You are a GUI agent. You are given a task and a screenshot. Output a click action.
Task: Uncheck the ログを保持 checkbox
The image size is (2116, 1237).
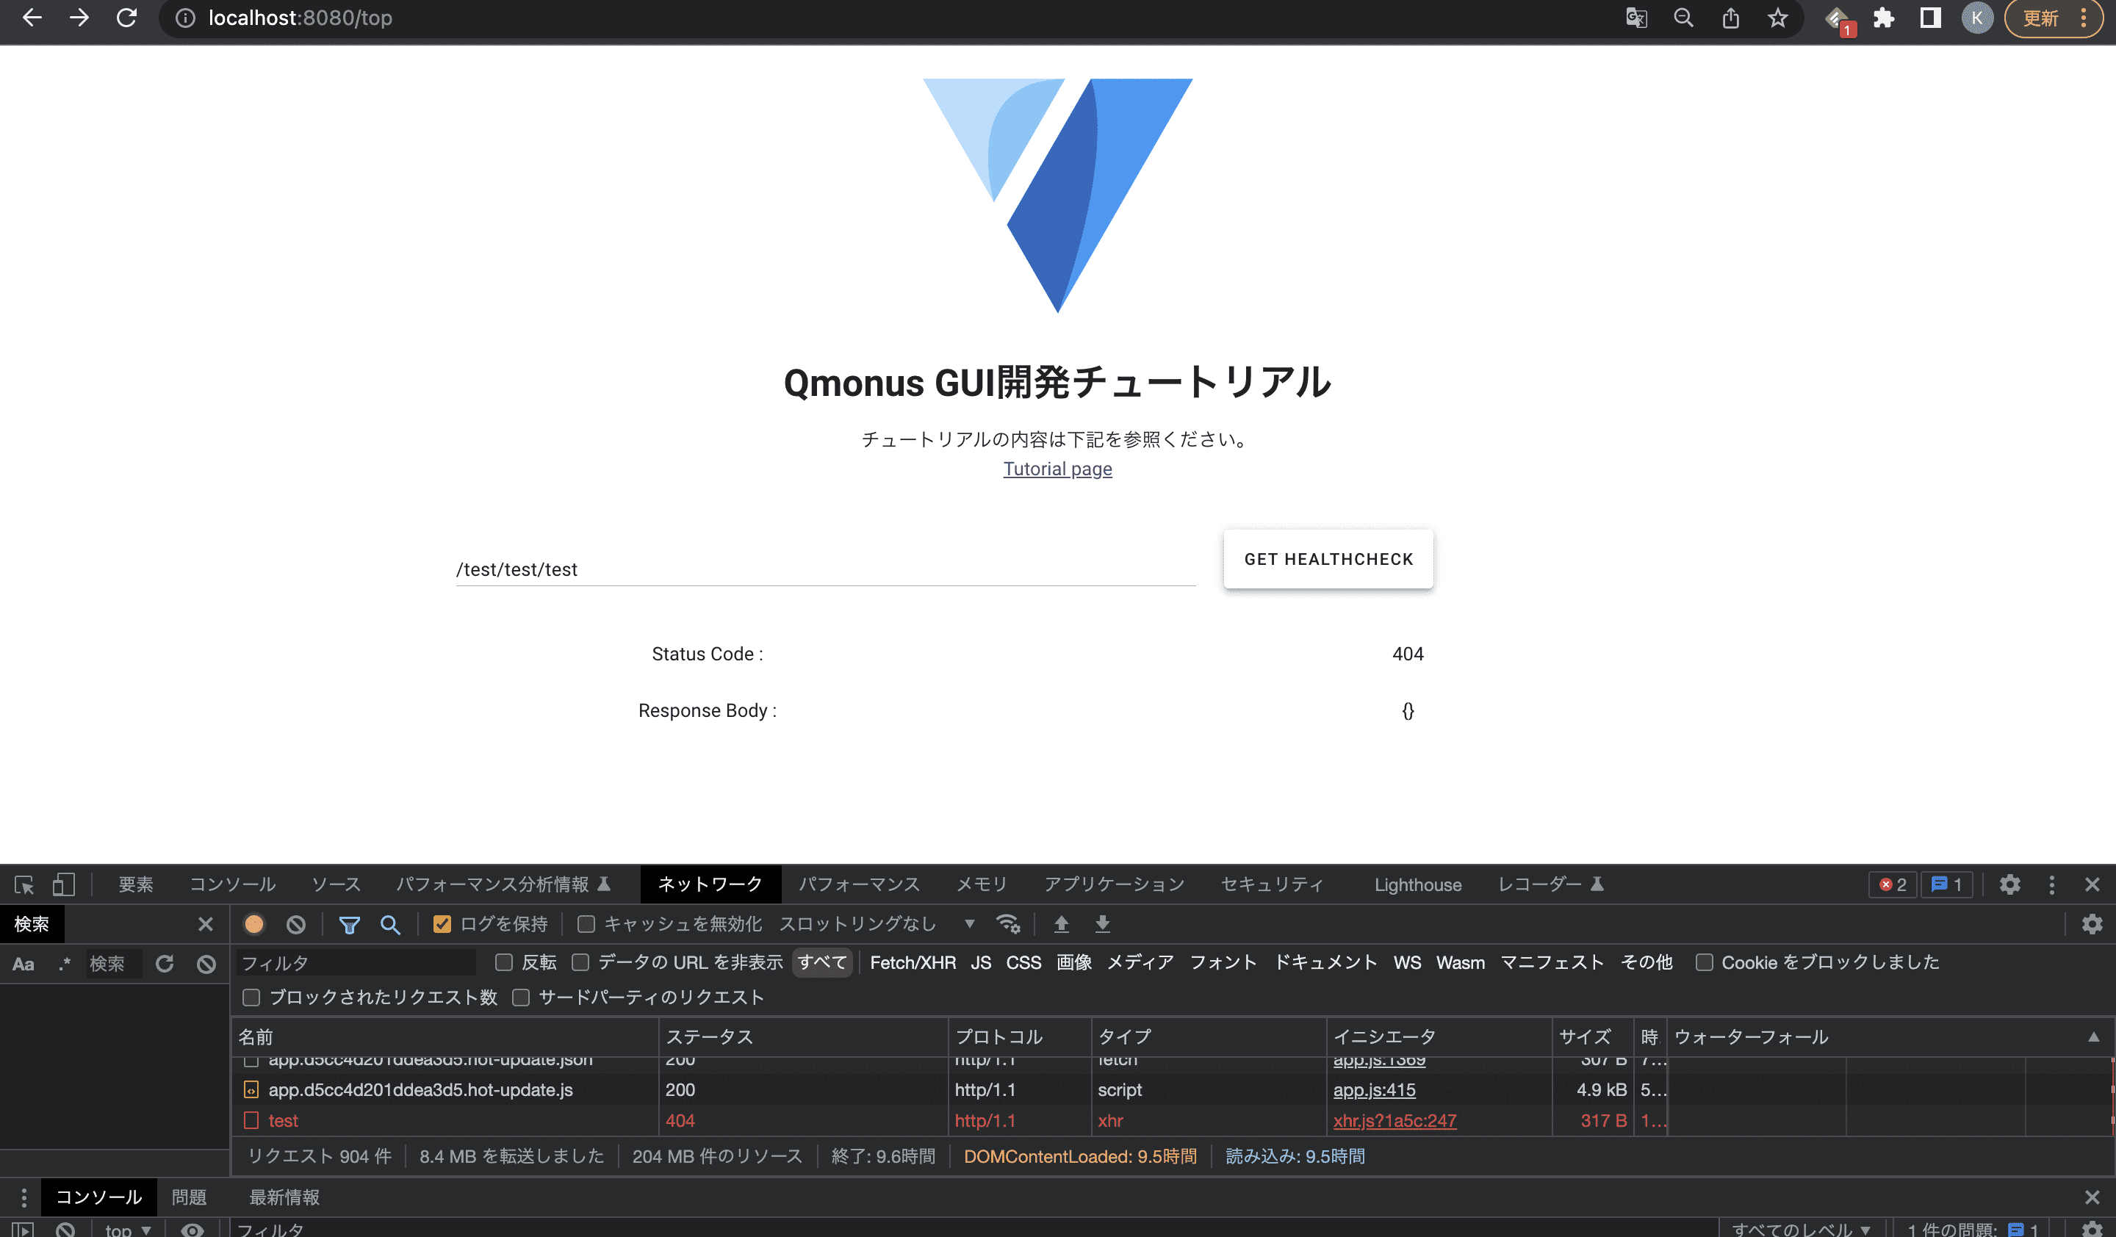click(442, 924)
